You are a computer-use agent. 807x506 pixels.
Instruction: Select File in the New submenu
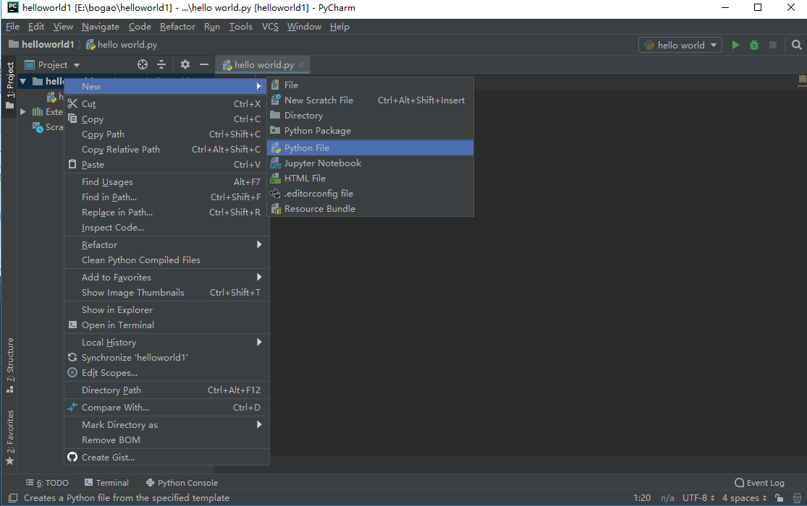click(370, 85)
